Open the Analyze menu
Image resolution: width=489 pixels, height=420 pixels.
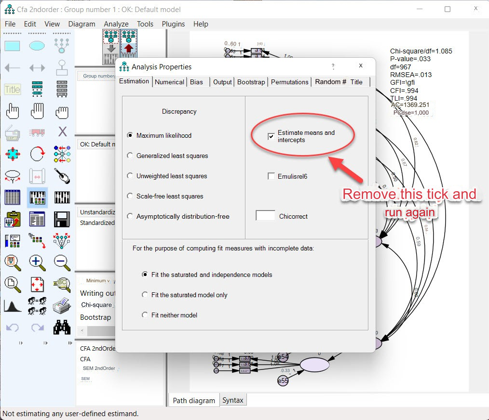(116, 24)
